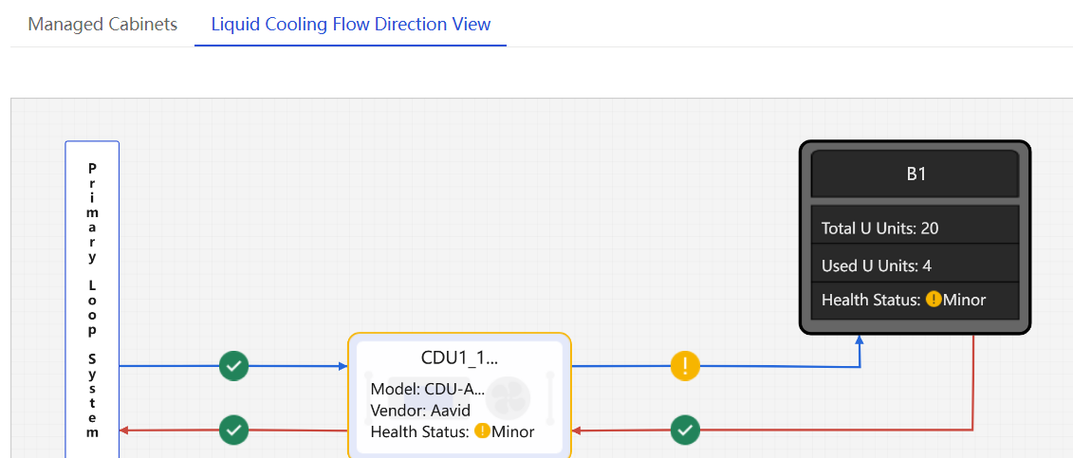This screenshot has height=458, width=1073.
Task: Click red arrowhead entering Primary Loop System
Action: (x=124, y=430)
